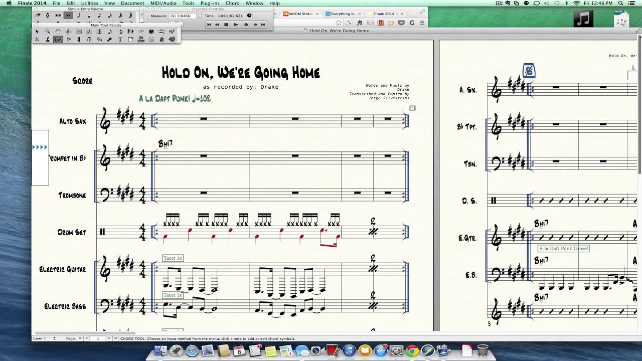Toggle sixteenth note duration in Simple Entry
Image resolution: width=642 pixels, height=361 pixels.
[x=110, y=16]
